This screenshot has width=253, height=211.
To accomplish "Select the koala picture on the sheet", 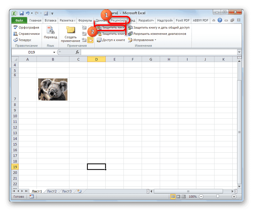I will (52, 89).
